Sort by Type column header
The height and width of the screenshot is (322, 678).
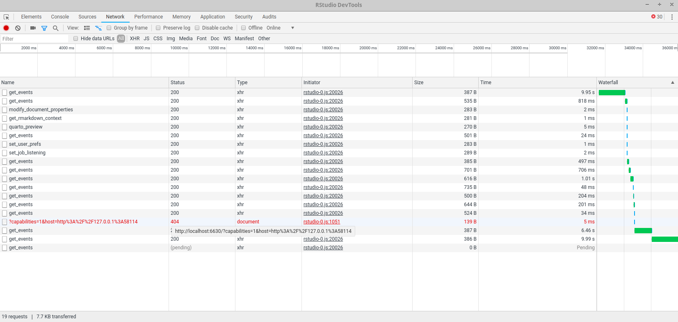[268, 83]
